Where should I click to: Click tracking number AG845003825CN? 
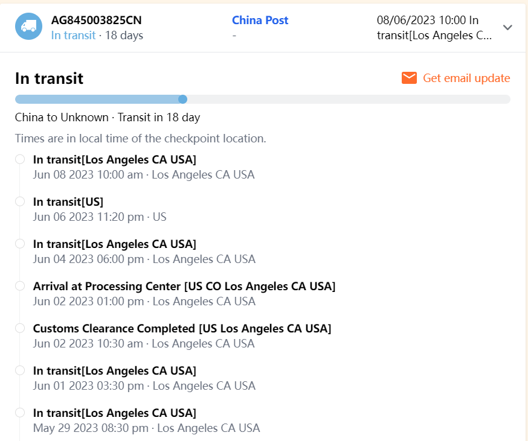pos(97,21)
